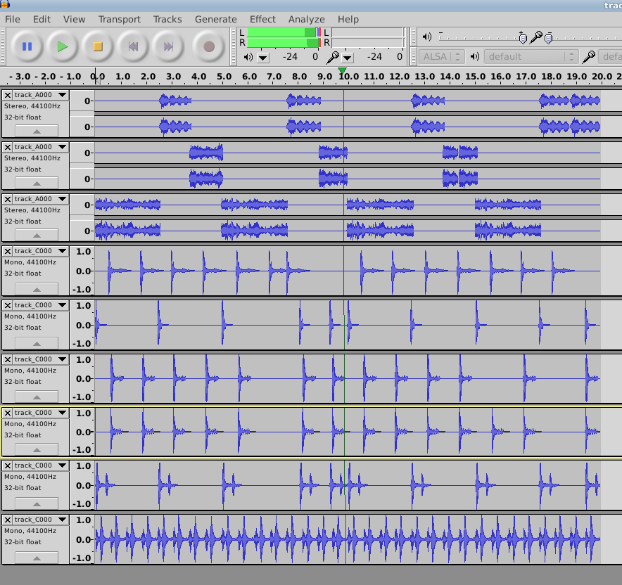Open the default output device dropdown
Screen dimensions: 622x585
531,57
